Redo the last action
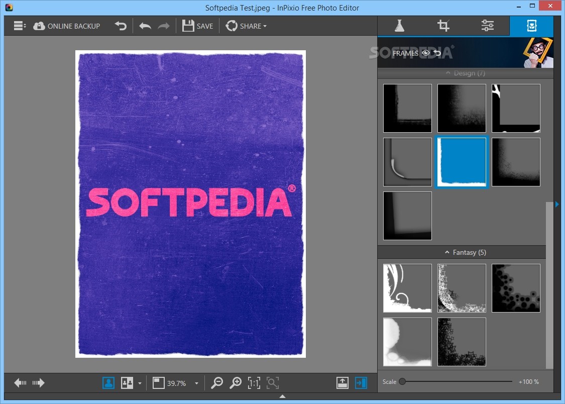565x404 pixels. point(164,26)
